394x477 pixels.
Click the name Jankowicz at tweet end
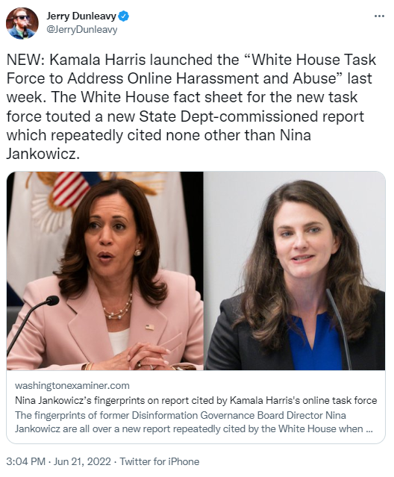click(43, 154)
